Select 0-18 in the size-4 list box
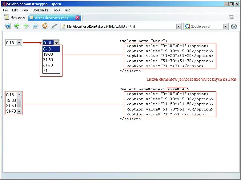This screenshot has height=180, width=241. (11, 95)
